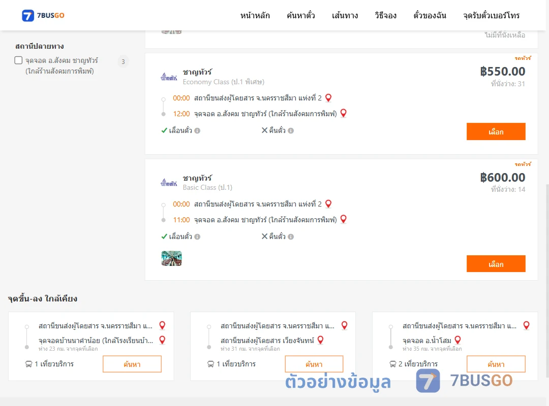Click map pin for 00:00 departure station, Basic trip
549x406 pixels.
click(328, 204)
